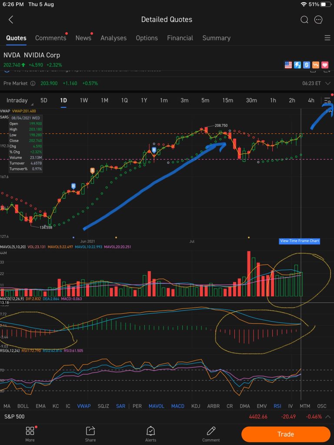Viewport: 334px width, 445px height.
Task: Switch to the News tab
Action: coord(83,38)
